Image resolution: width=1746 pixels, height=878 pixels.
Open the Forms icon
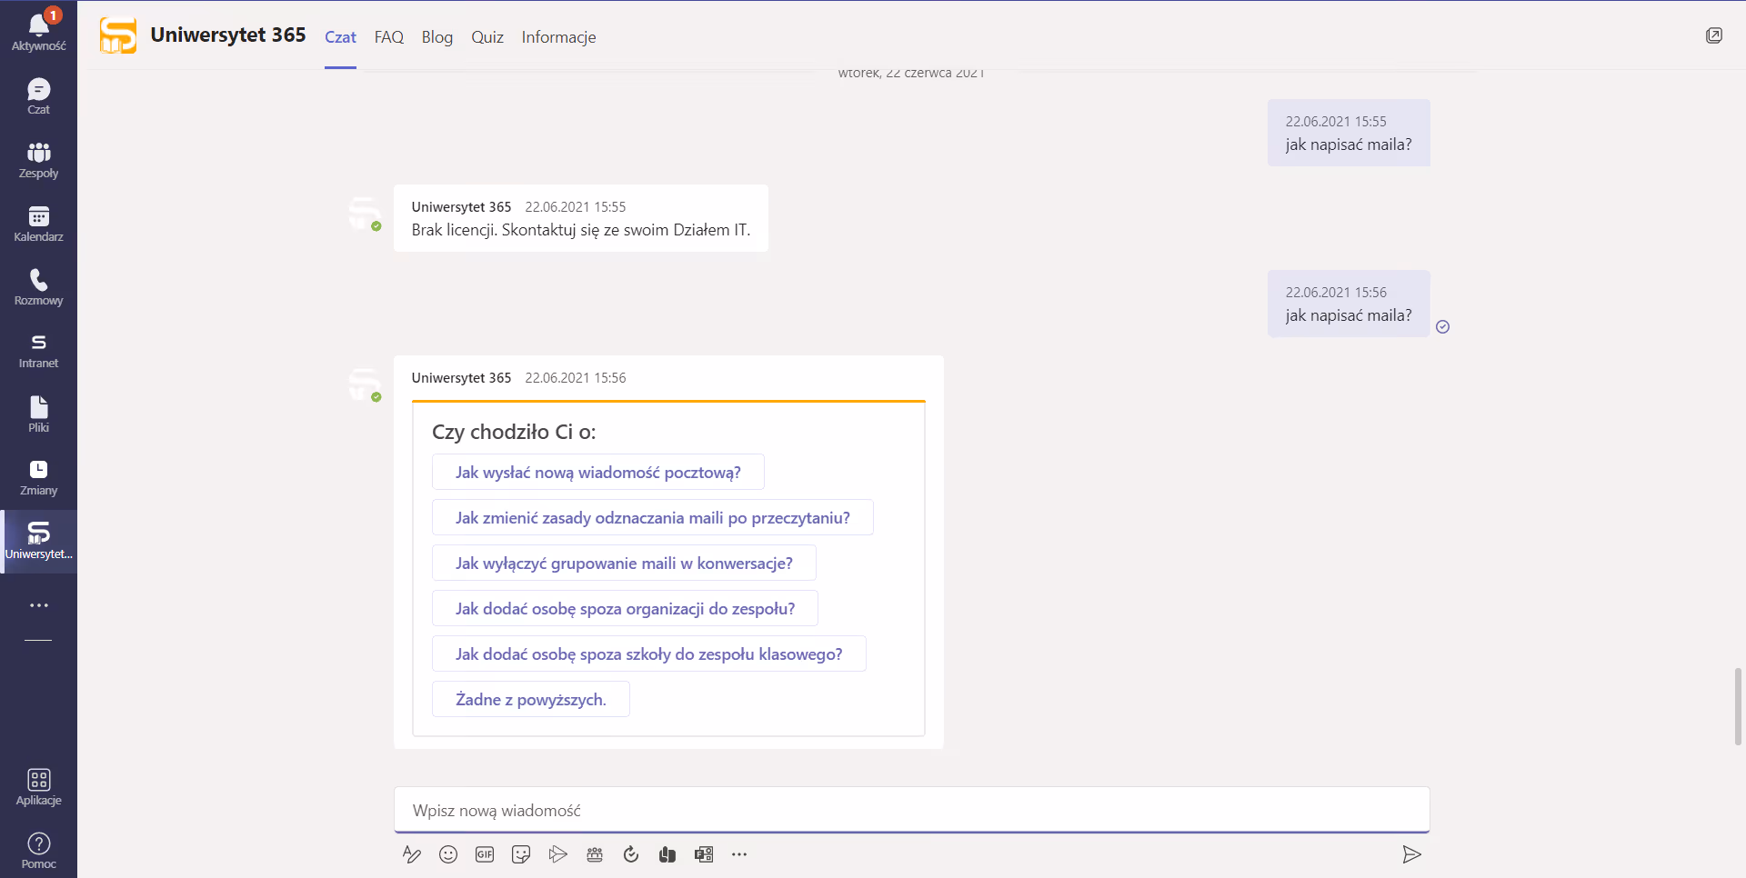(x=704, y=854)
